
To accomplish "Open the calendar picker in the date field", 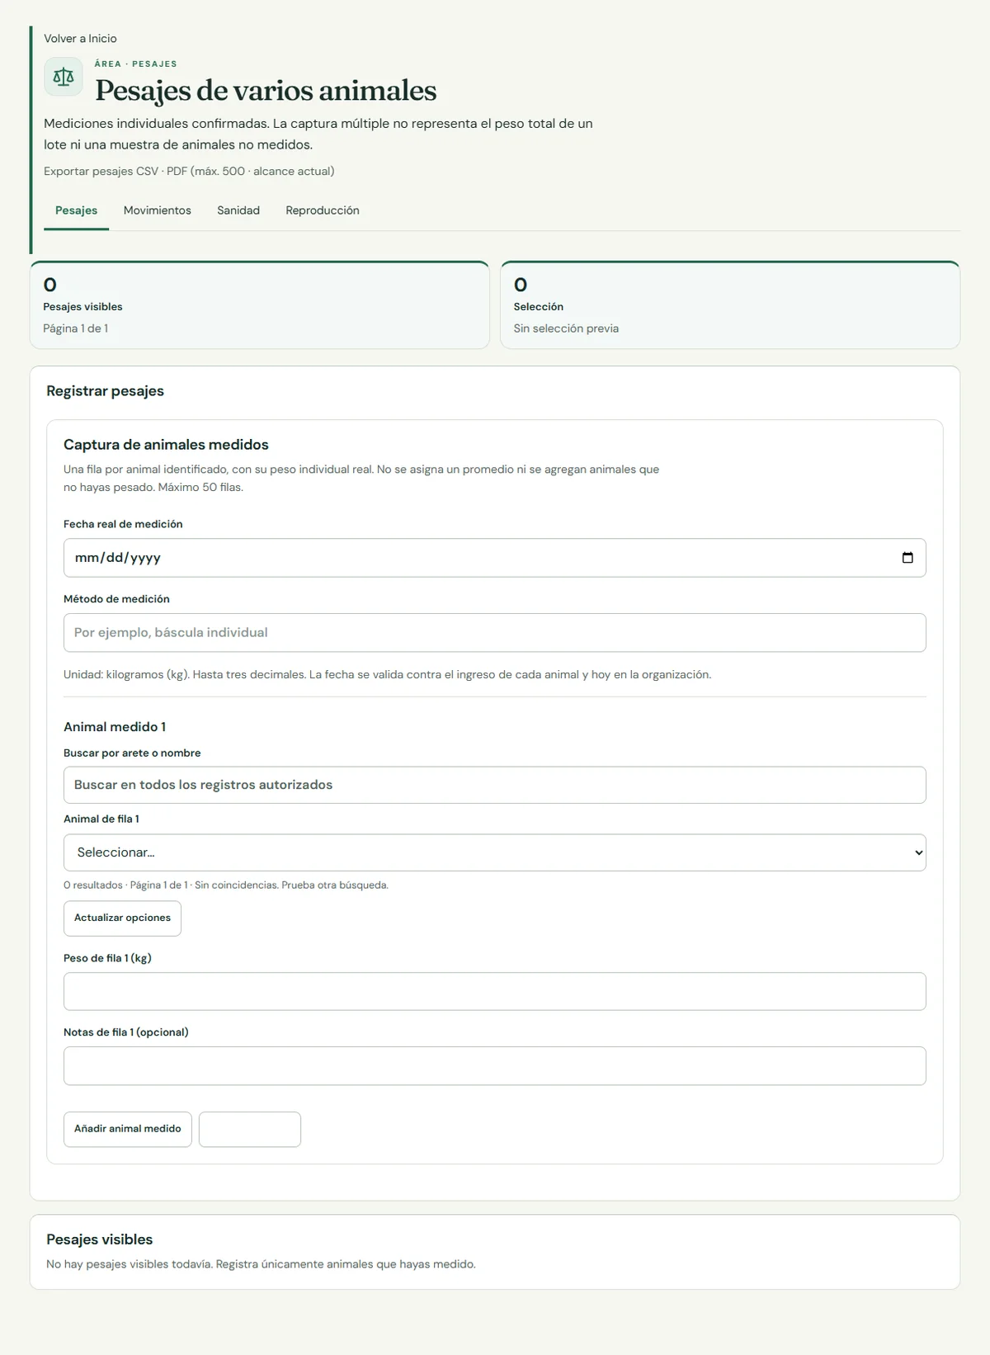I will click(x=907, y=558).
